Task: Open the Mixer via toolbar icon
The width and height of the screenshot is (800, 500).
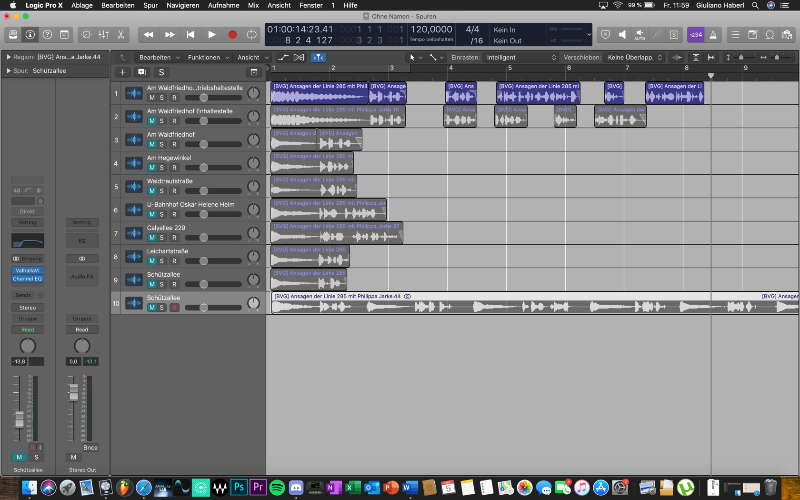Action: 103,35
